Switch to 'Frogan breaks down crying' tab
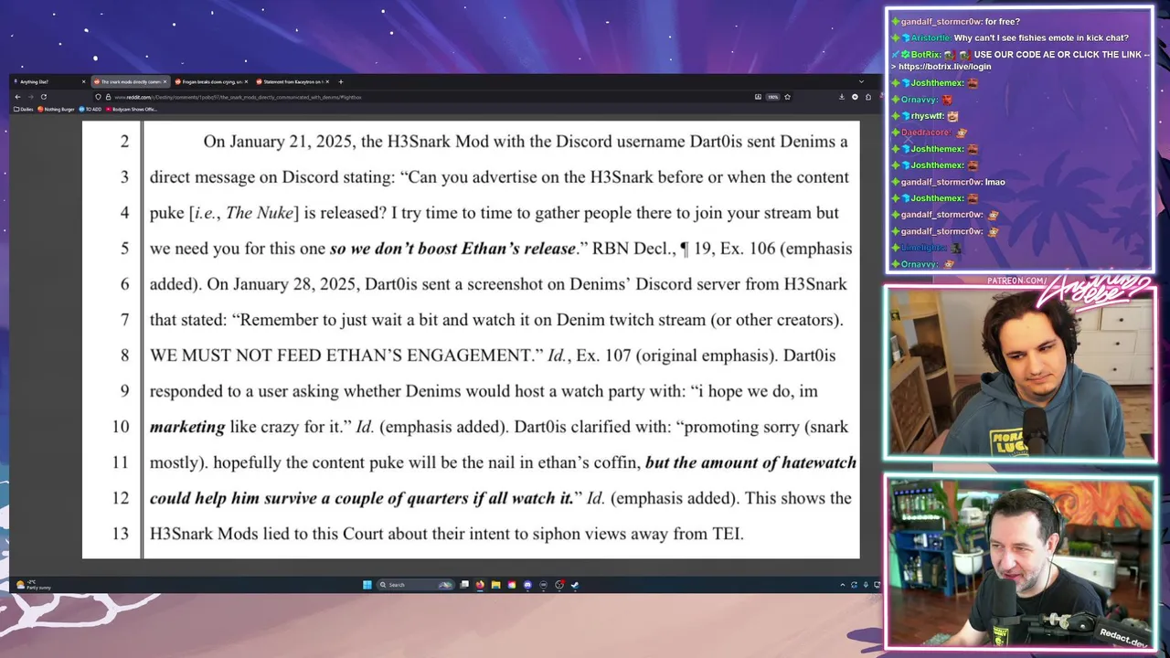The width and height of the screenshot is (1170, 658). tap(212, 81)
